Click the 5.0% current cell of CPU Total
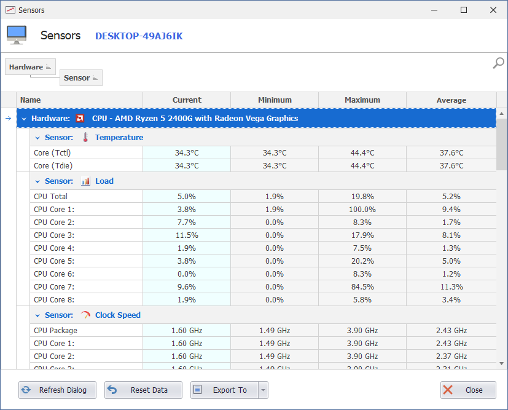 click(x=187, y=197)
